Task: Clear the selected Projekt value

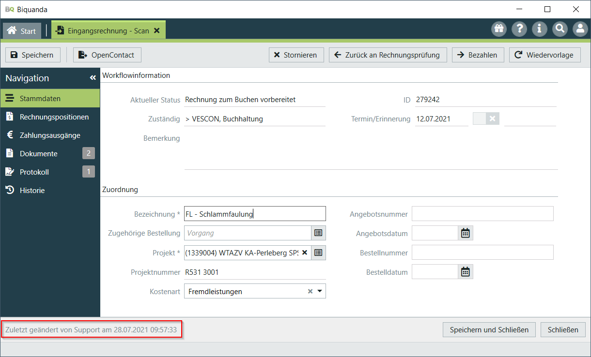Action: [x=305, y=253]
